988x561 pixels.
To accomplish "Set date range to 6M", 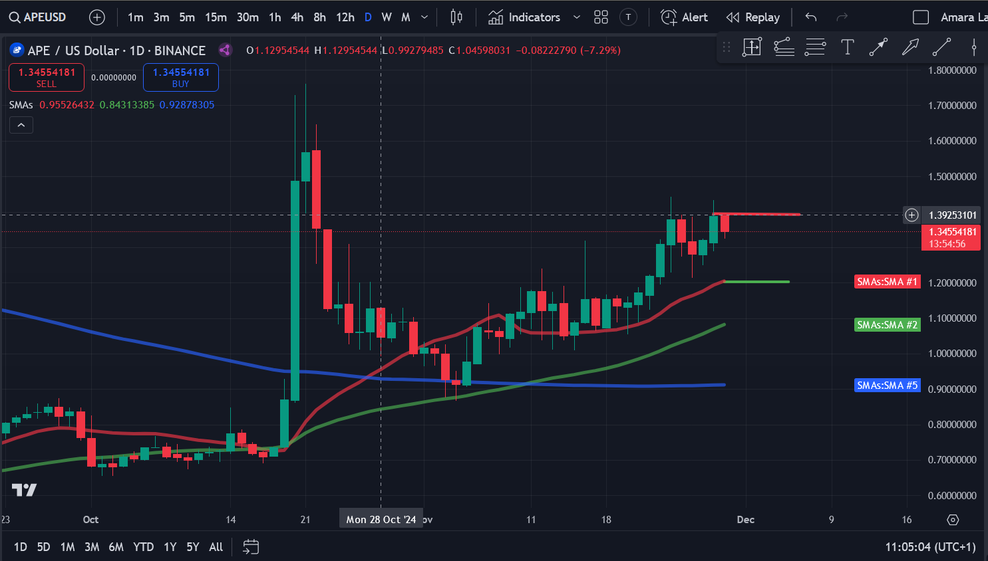I will [x=116, y=547].
